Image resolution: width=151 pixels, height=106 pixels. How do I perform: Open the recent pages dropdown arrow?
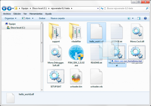coord(13,9)
